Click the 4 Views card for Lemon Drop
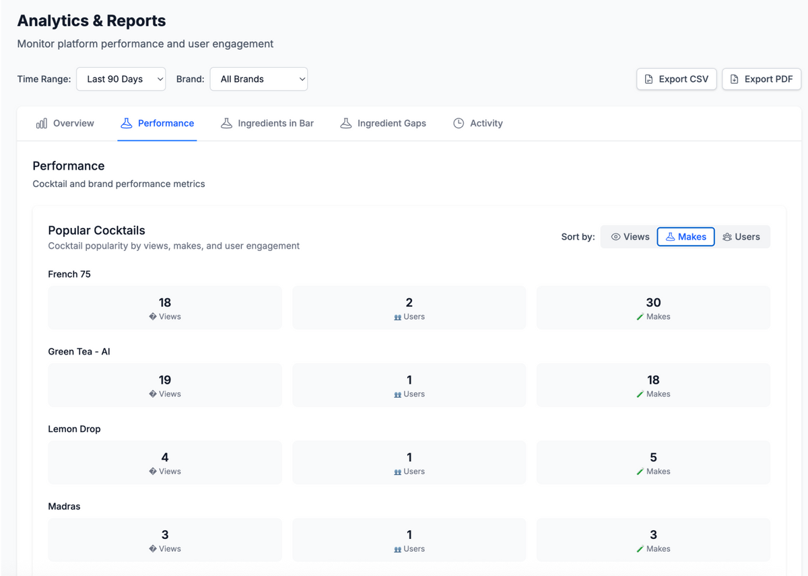The height and width of the screenshot is (576, 808). pyautogui.click(x=165, y=462)
